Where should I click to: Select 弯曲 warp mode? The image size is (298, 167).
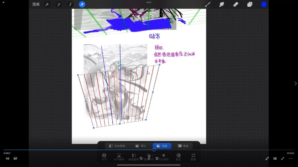(183, 146)
